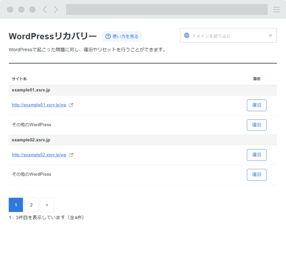Open the external link icon beside example01 URL

(71, 105)
